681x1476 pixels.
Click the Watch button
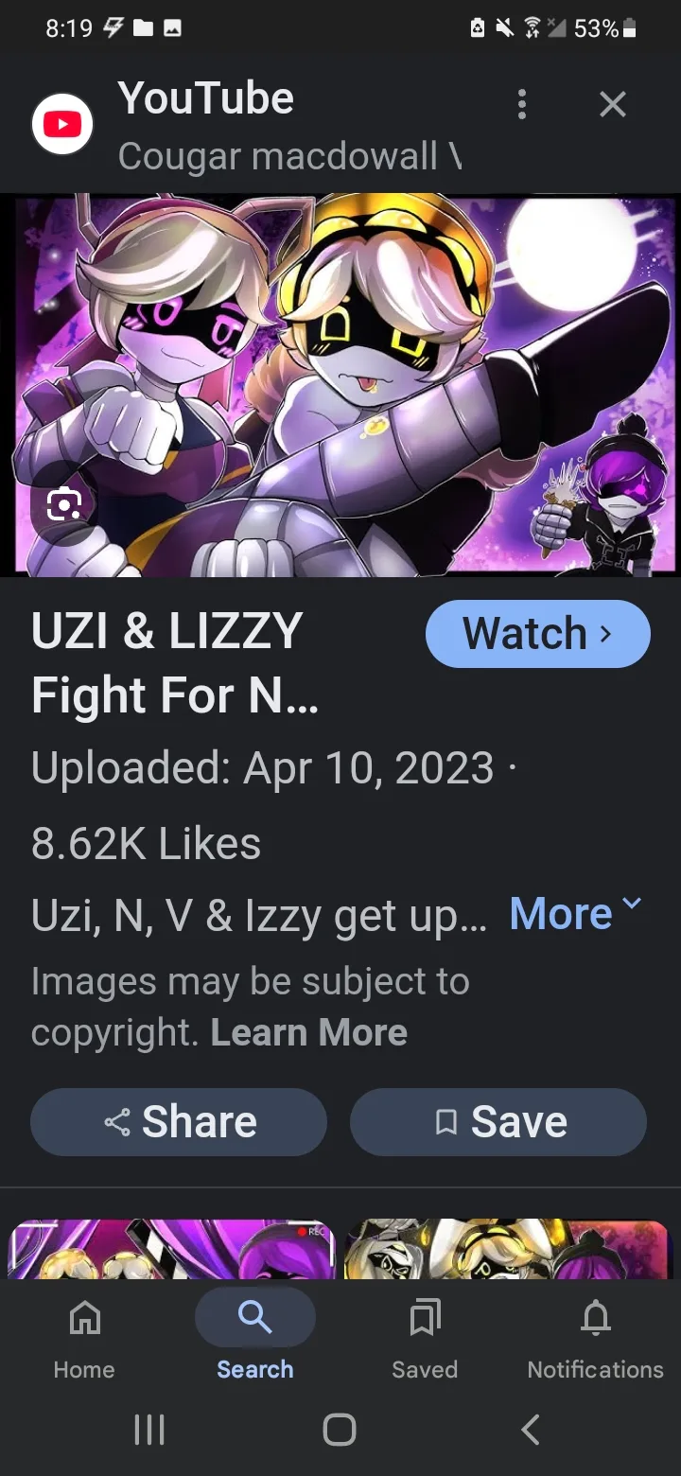538,634
